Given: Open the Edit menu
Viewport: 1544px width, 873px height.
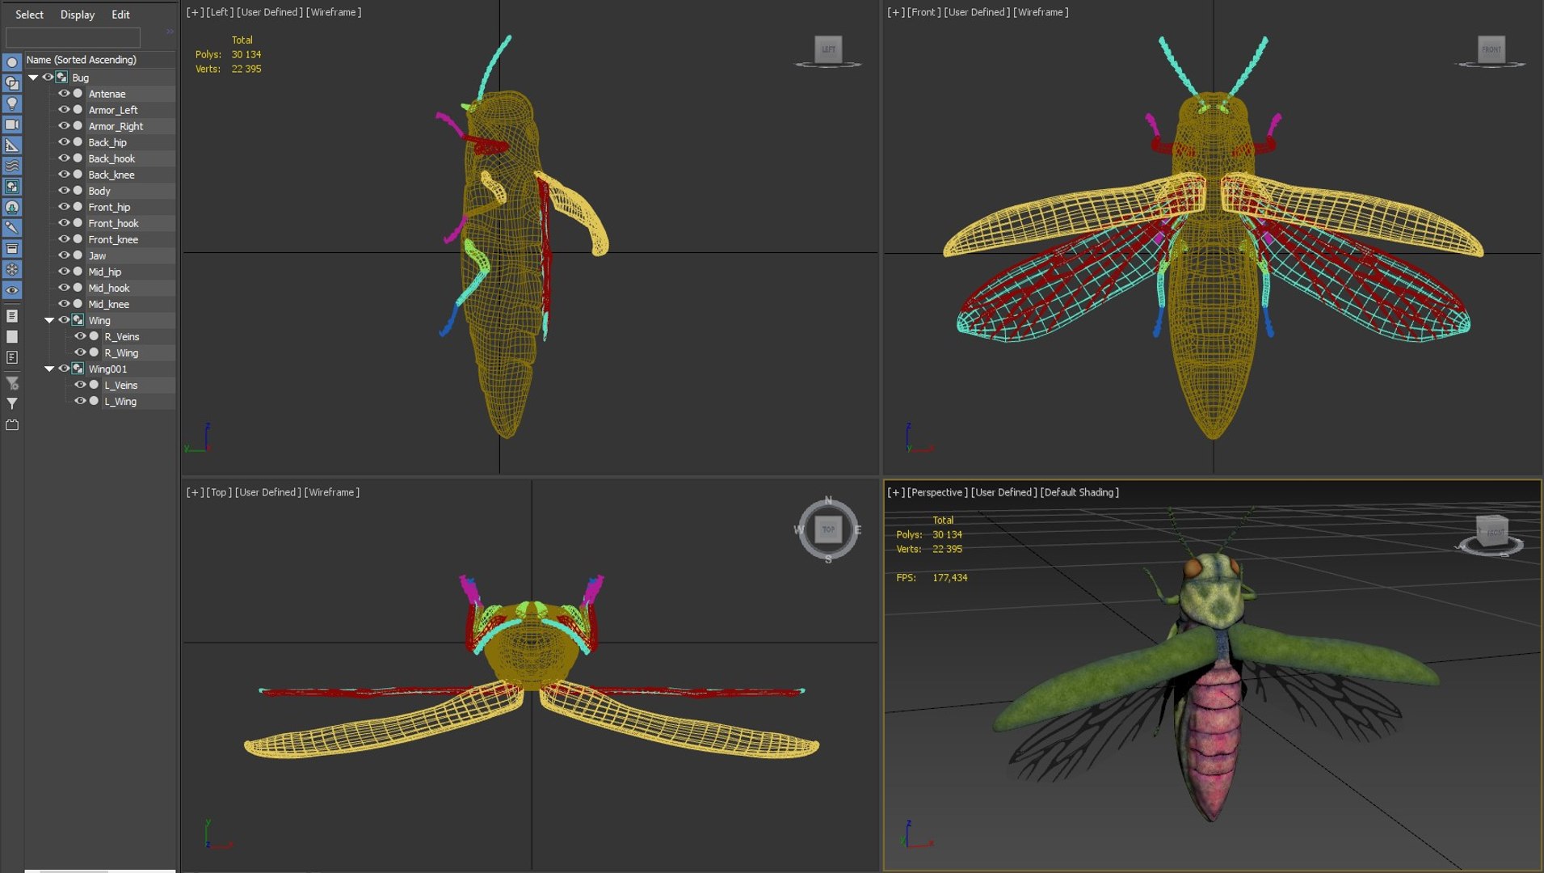Looking at the screenshot, I should coord(120,15).
